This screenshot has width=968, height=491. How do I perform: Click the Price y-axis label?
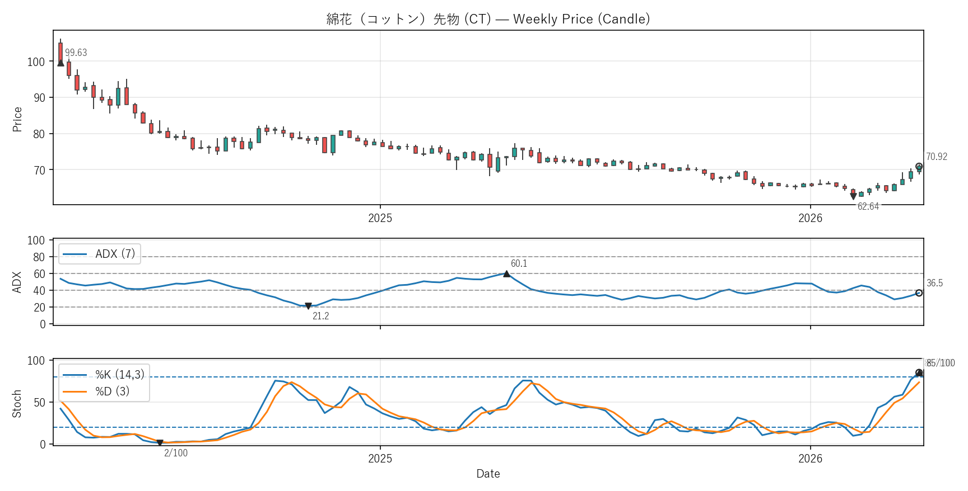[x=17, y=119]
